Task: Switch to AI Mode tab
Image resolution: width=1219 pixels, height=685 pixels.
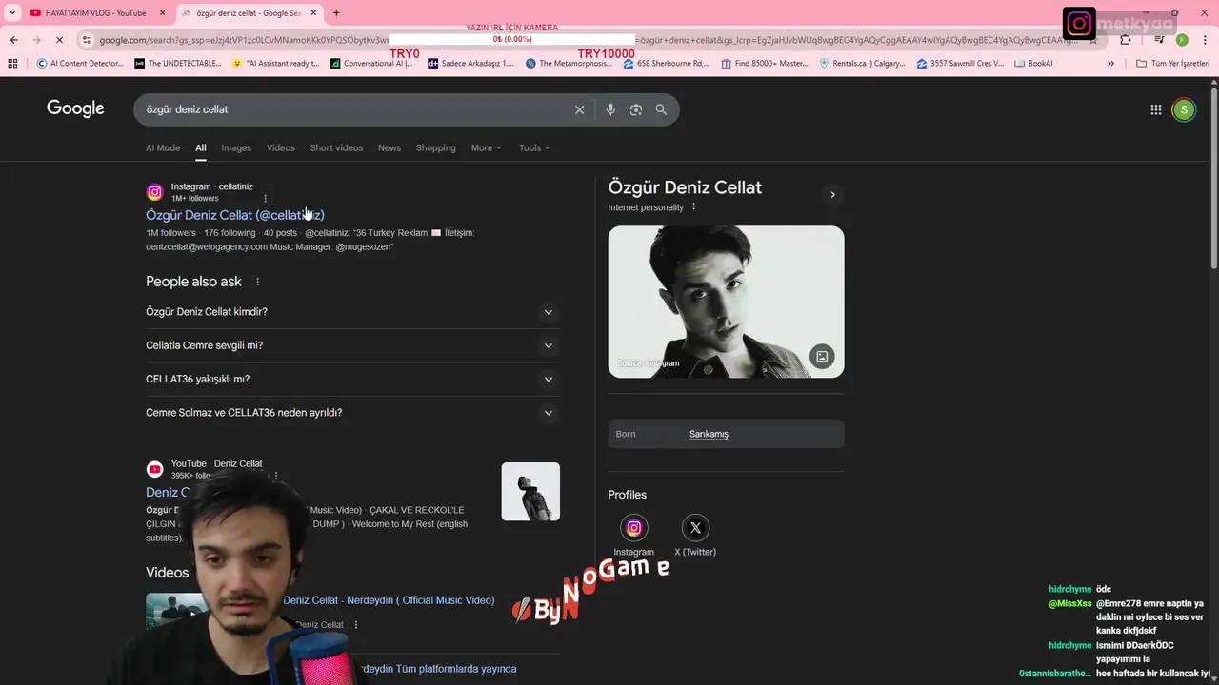Action: (x=163, y=148)
